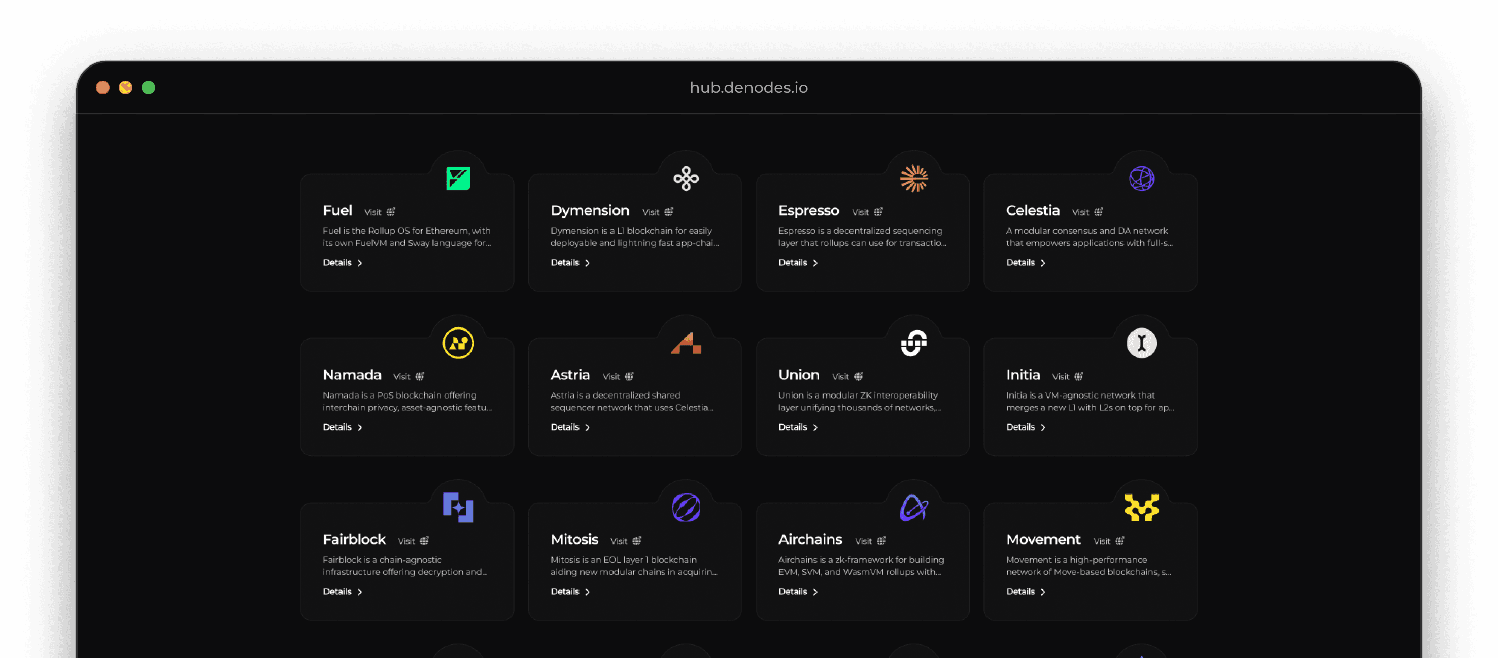Screen dimensions: 1498x658
Task: Click the globe icon beside Celestia Visit
Action: tap(1098, 212)
